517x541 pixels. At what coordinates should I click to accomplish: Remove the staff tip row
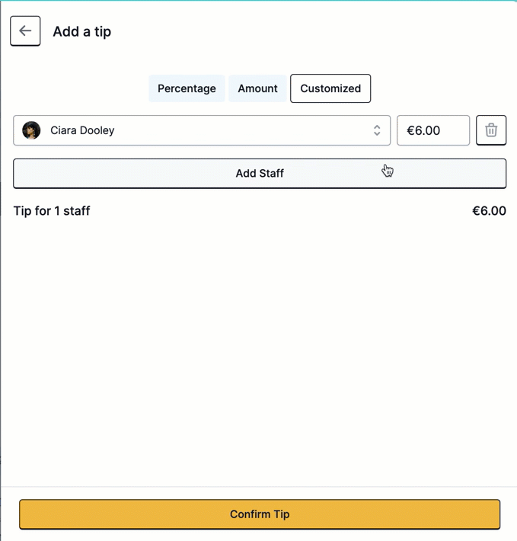(491, 130)
